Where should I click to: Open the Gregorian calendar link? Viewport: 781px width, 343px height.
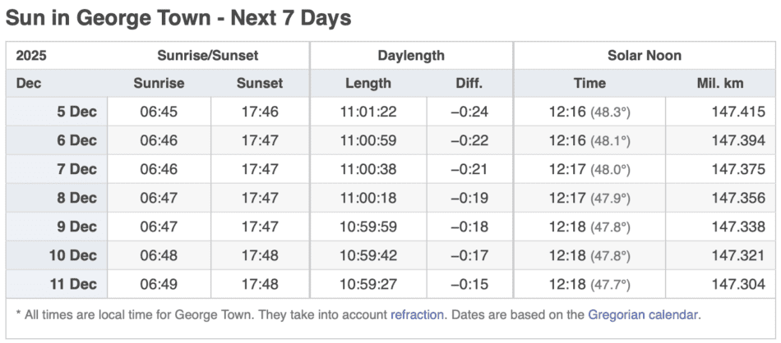pyautogui.click(x=643, y=313)
